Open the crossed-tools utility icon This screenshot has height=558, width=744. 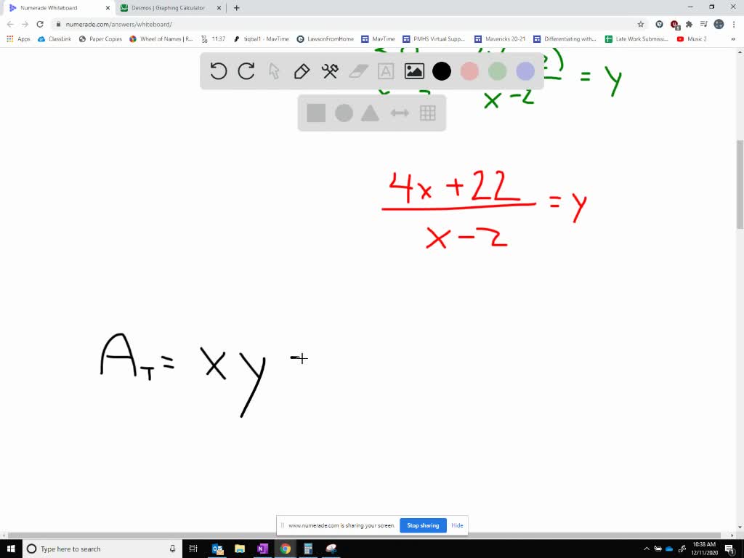click(329, 71)
